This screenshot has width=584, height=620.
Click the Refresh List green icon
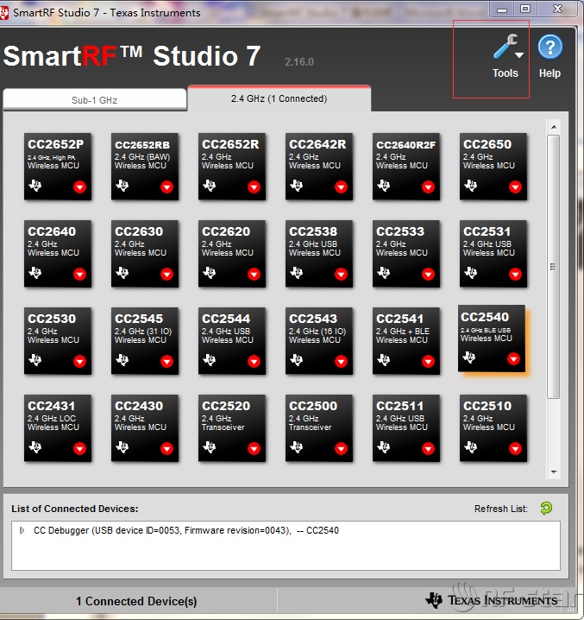tap(546, 509)
